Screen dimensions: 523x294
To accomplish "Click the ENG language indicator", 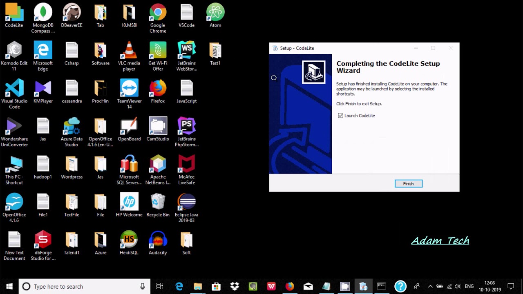I will (469, 286).
